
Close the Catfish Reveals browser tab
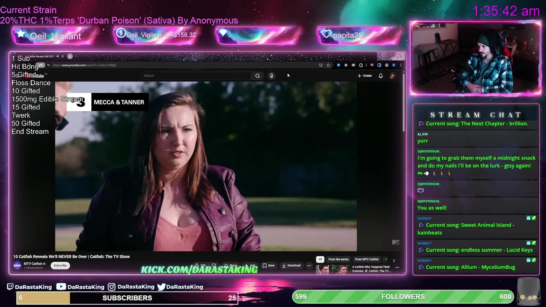[x=63, y=56]
